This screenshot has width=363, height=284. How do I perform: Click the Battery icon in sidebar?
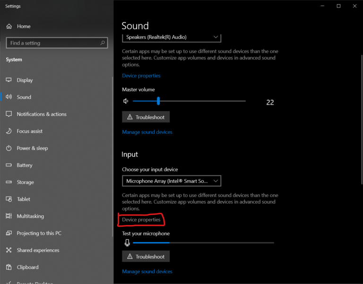pos(9,165)
